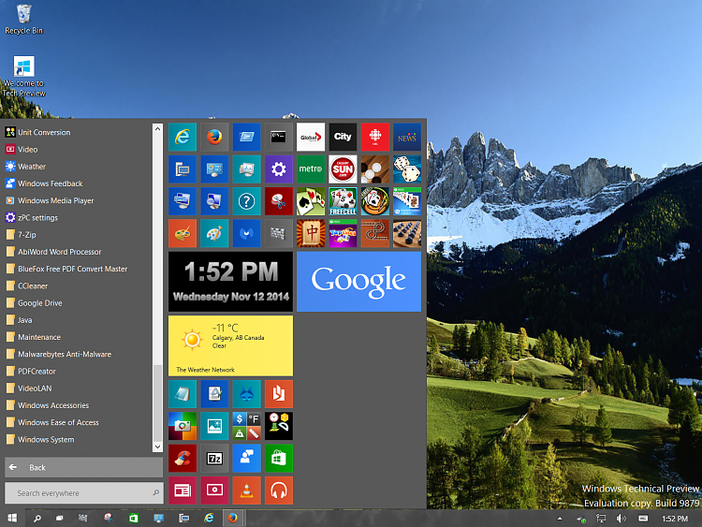Open the green Windows Store tile
702x527 pixels.
pos(279,458)
